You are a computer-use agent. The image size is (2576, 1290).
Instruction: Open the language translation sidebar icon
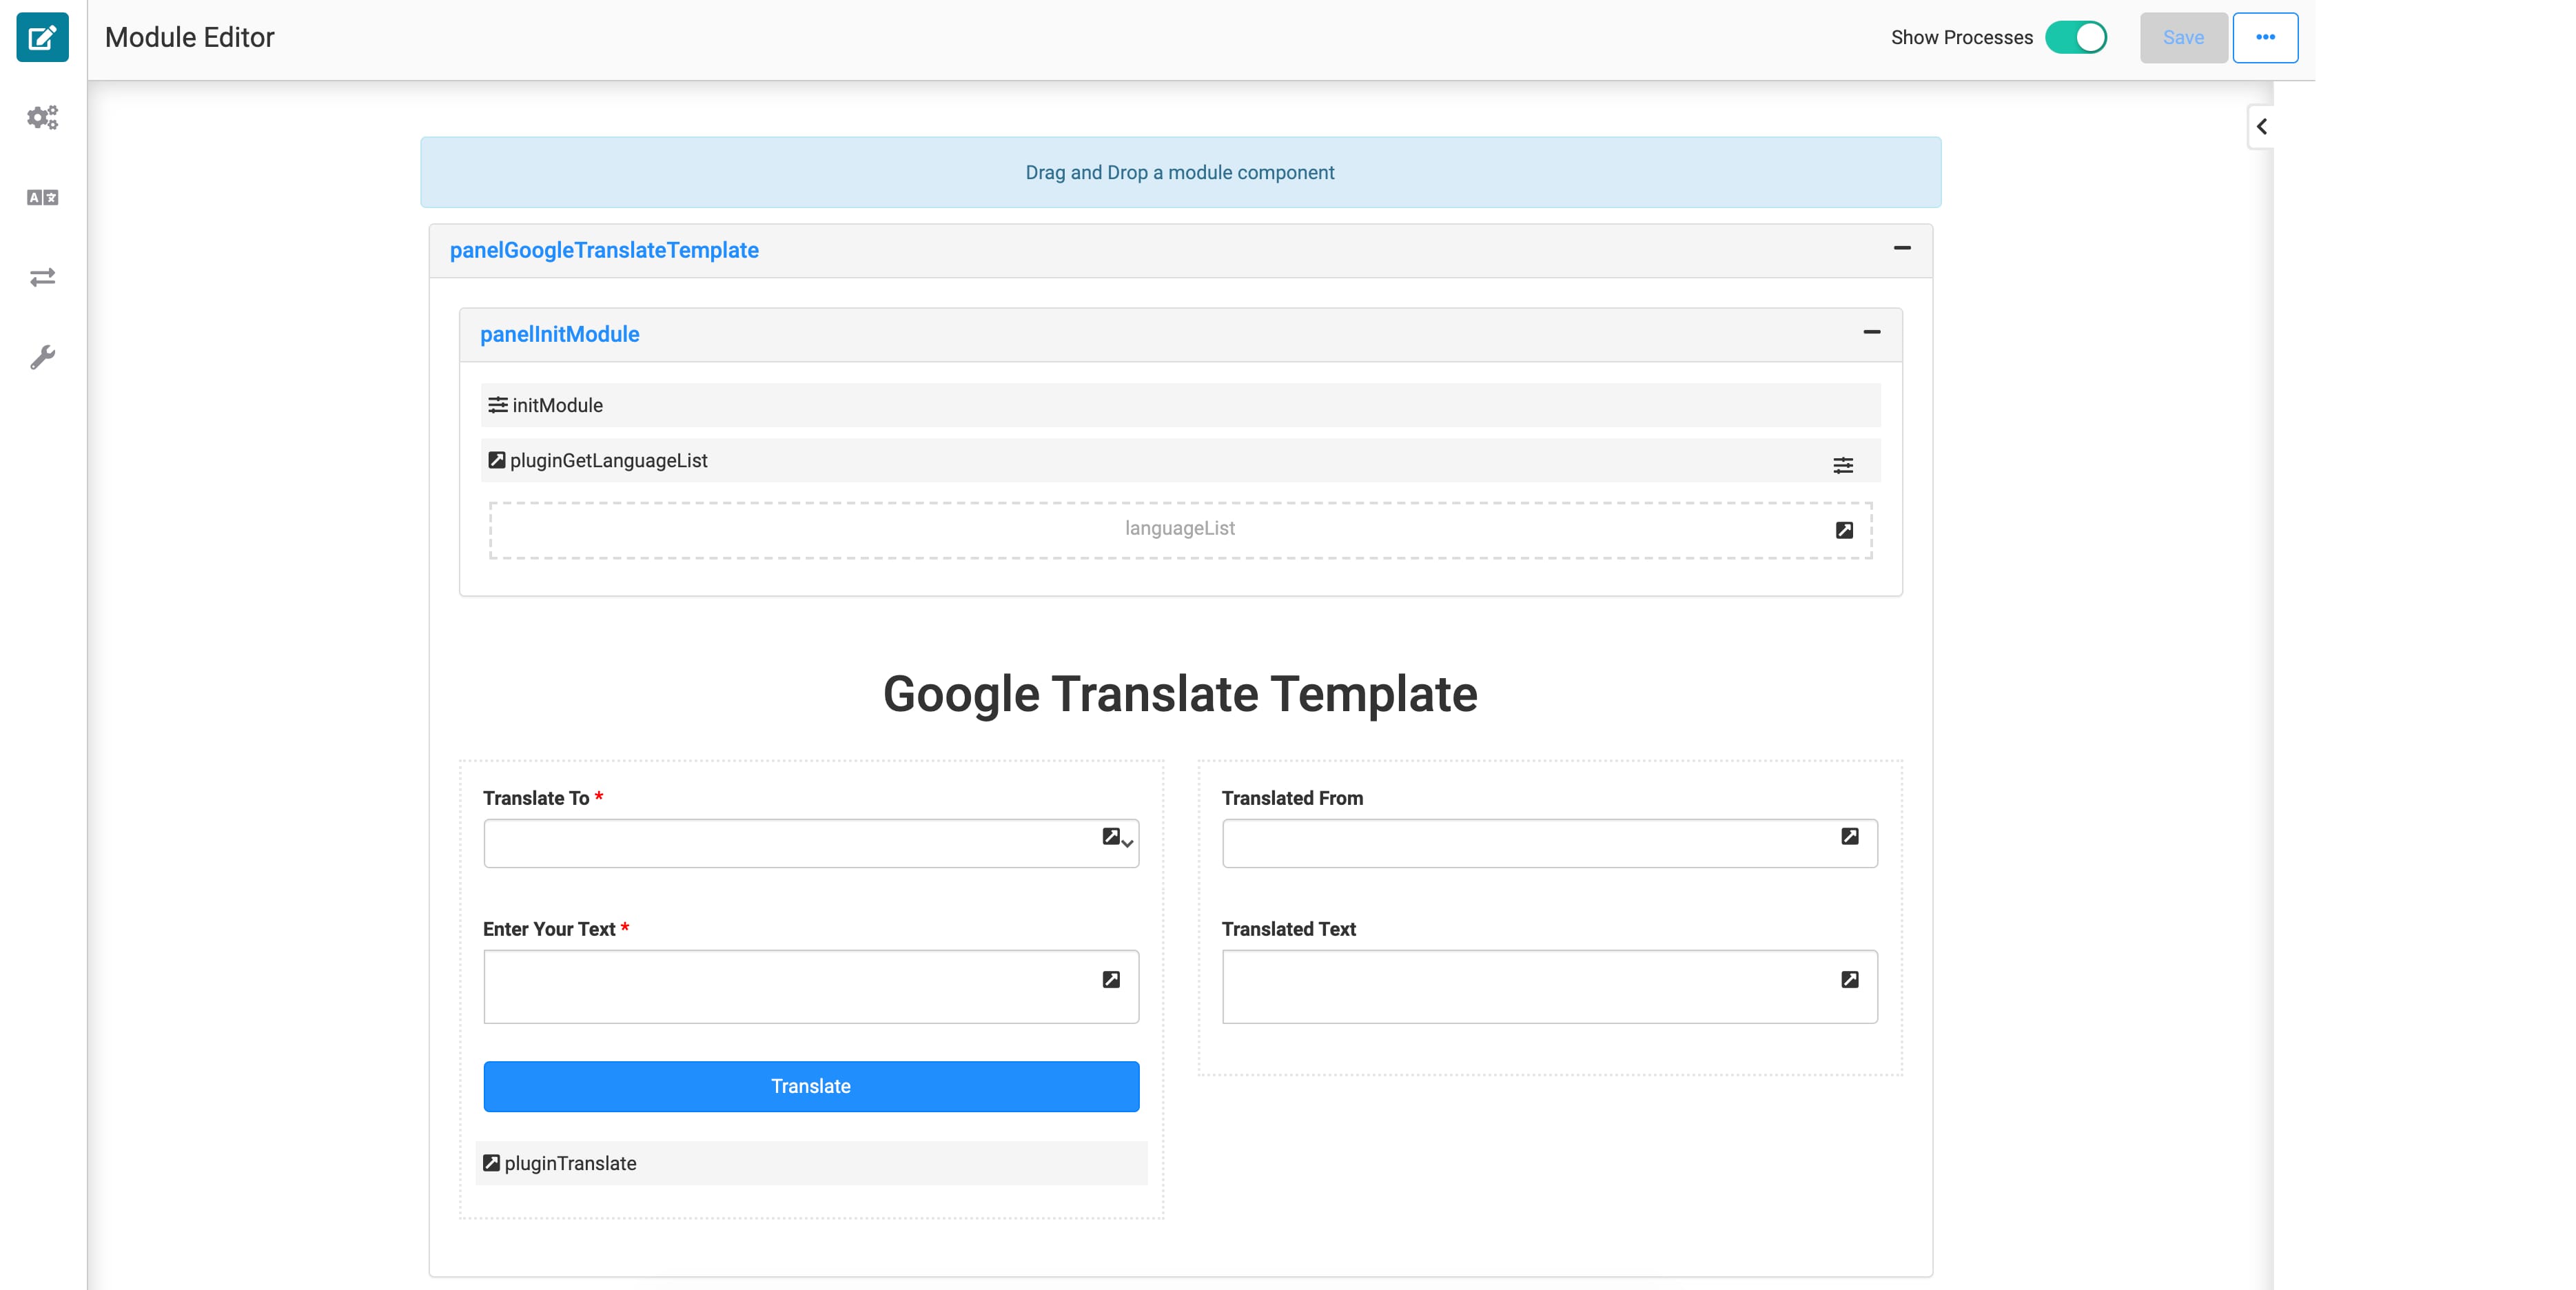click(42, 197)
